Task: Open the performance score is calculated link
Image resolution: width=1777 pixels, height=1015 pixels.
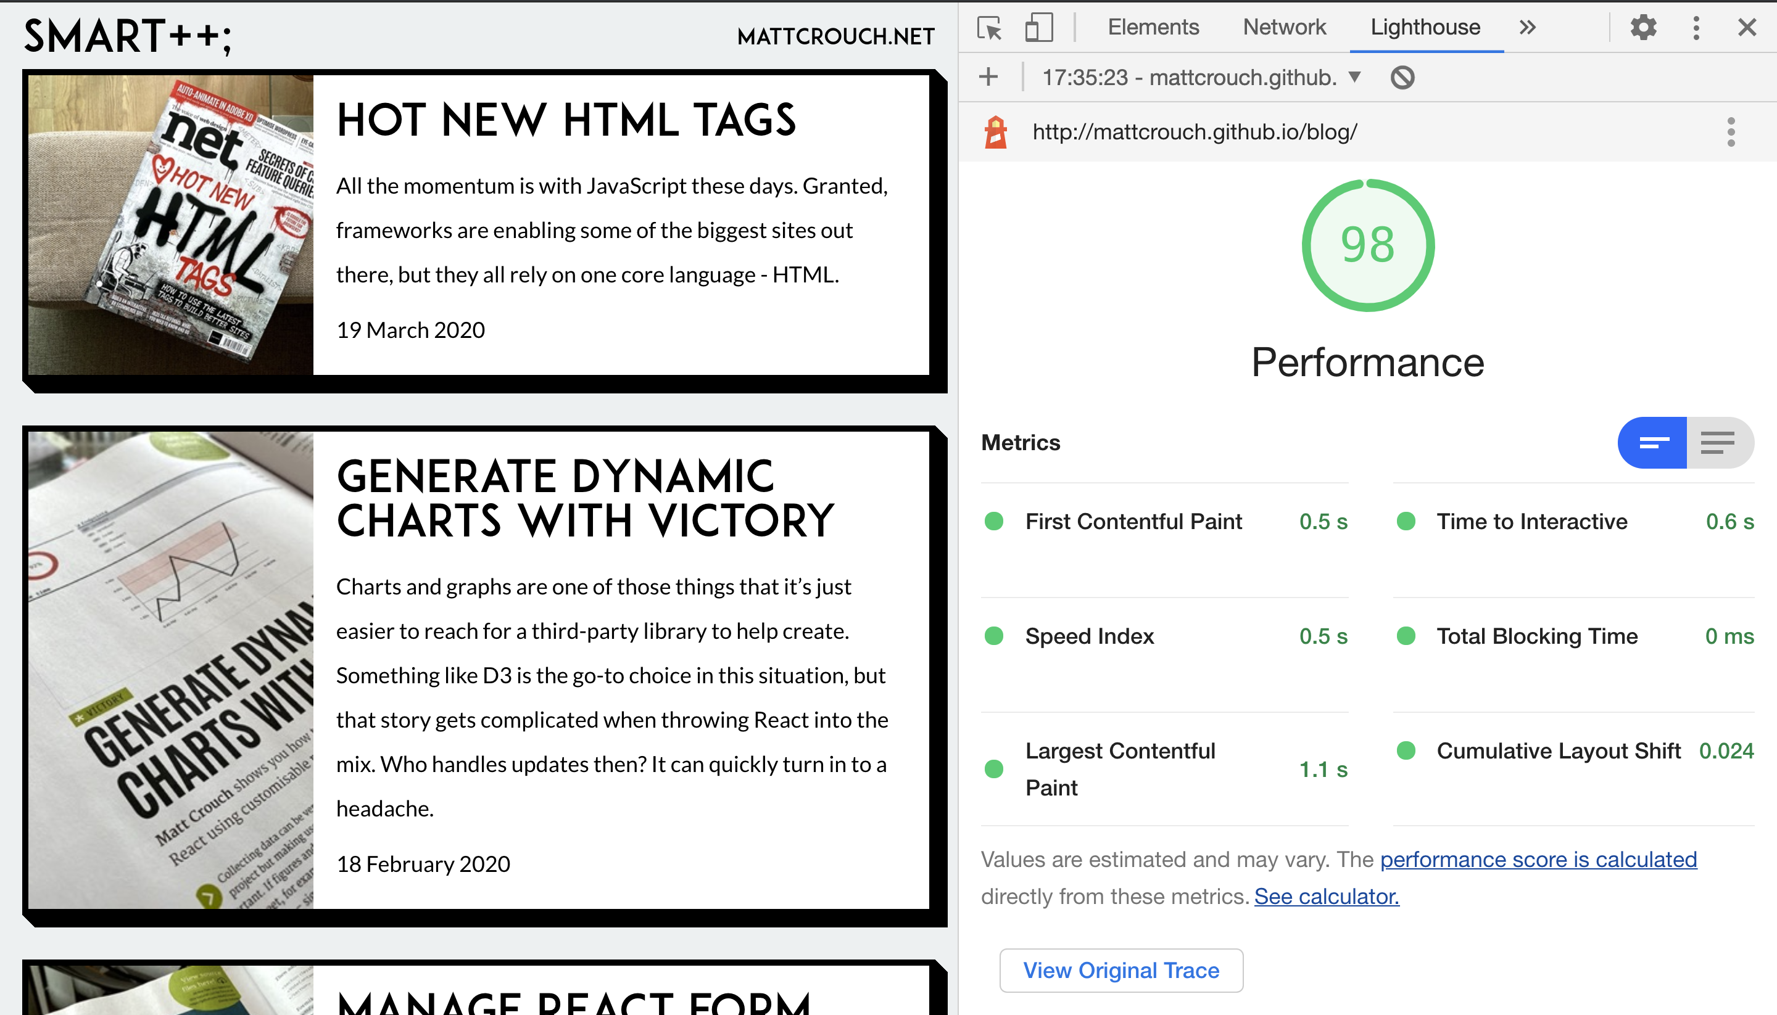Action: 1538,860
